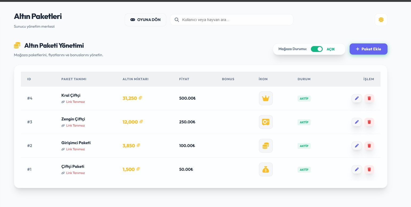
Task: Toggle the light/dark theme sun icon
Action: coord(381,20)
